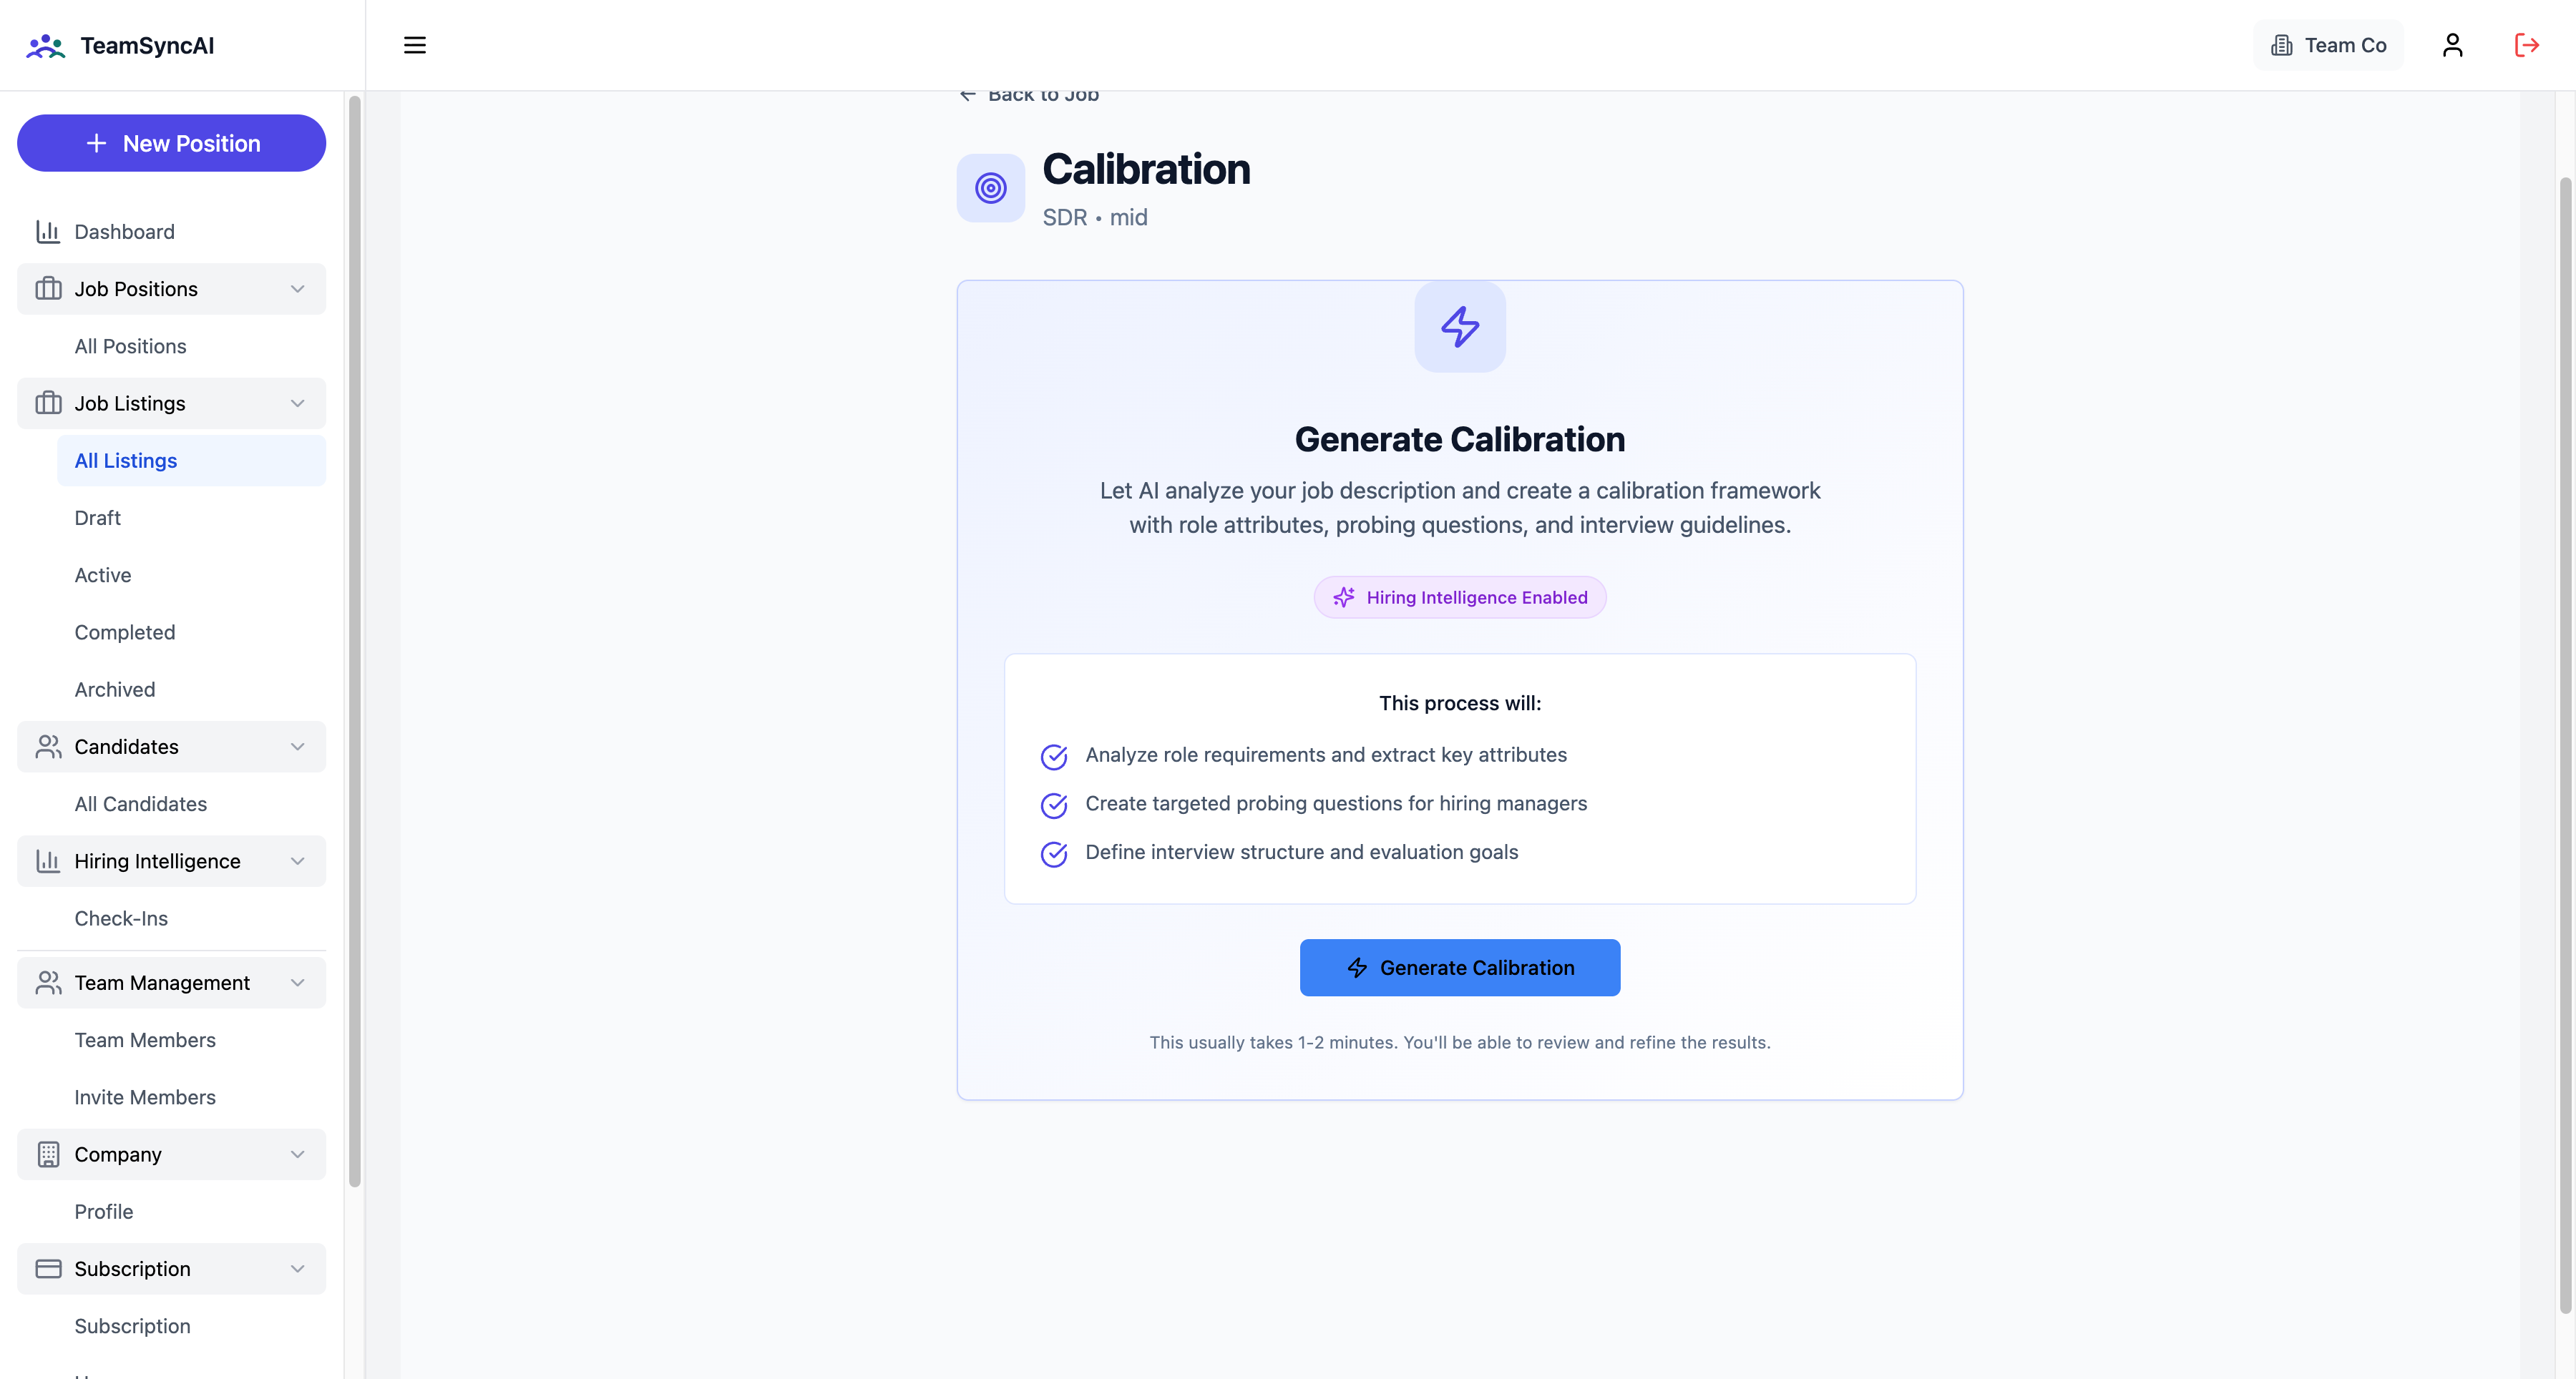Click the hamburger menu icon
The width and height of the screenshot is (2576, 1379).
point(414,45)
